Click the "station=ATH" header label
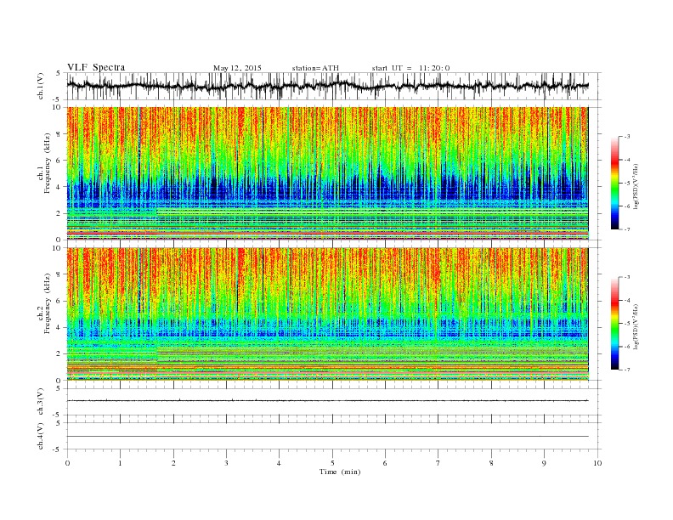Screen dimensions: 673x520 315,68
